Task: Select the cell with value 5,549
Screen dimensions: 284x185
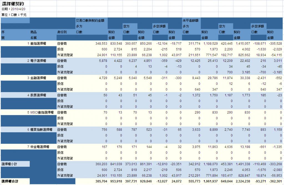Action: coord(148,78)
